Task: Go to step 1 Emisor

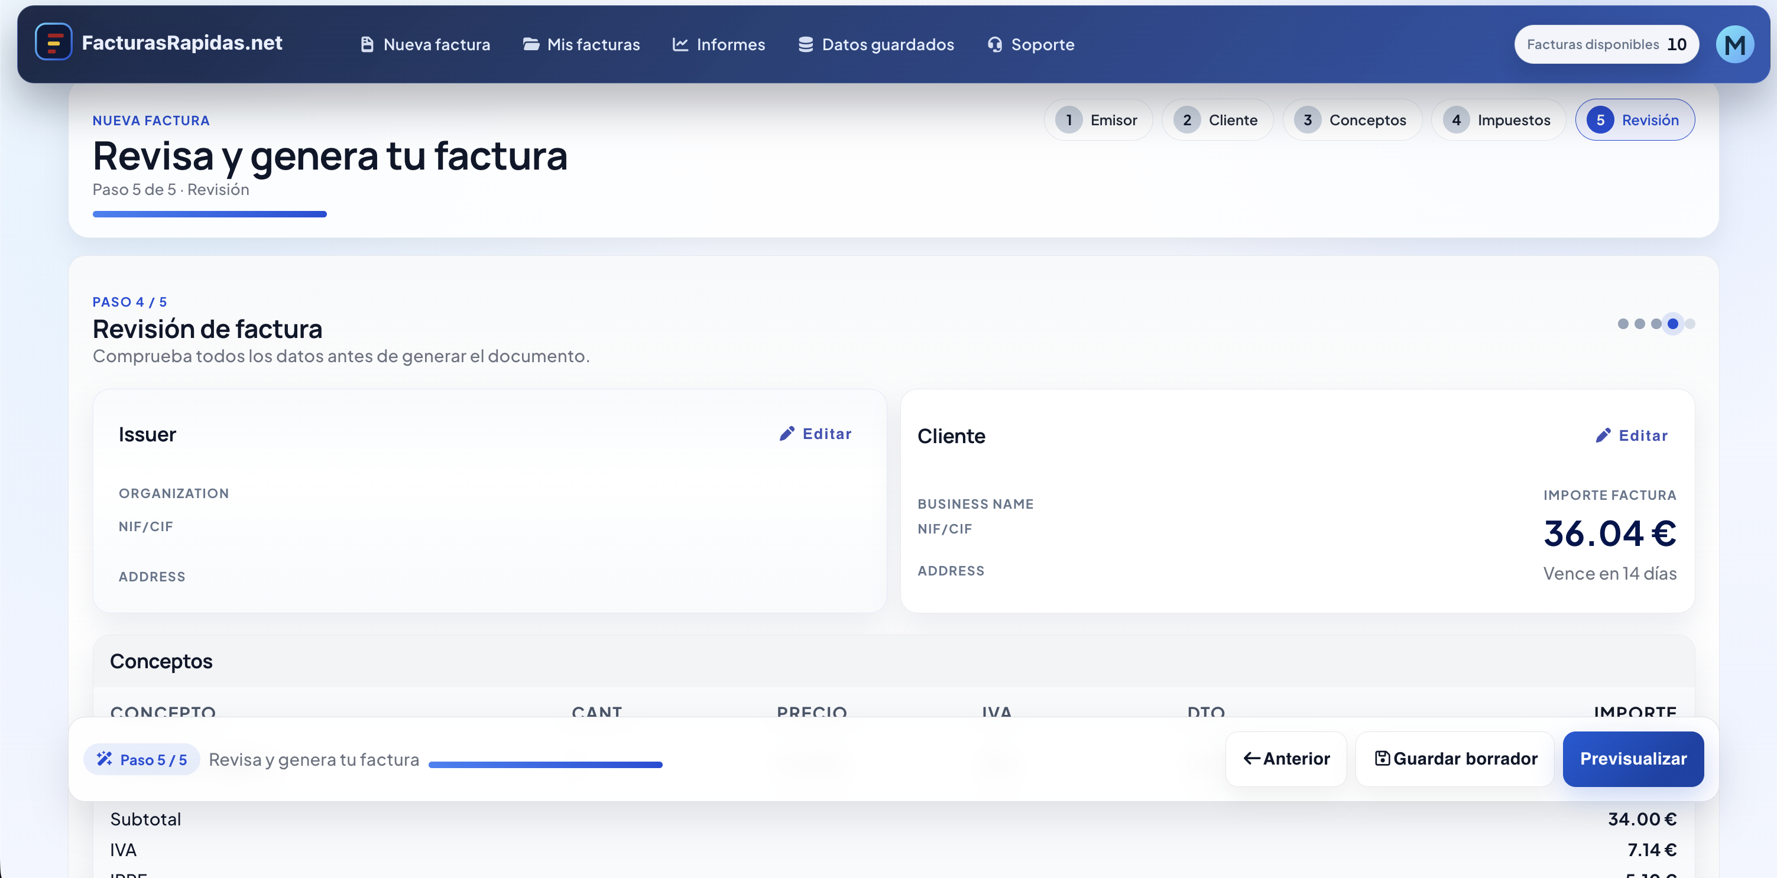Action: click(1098, 120)
